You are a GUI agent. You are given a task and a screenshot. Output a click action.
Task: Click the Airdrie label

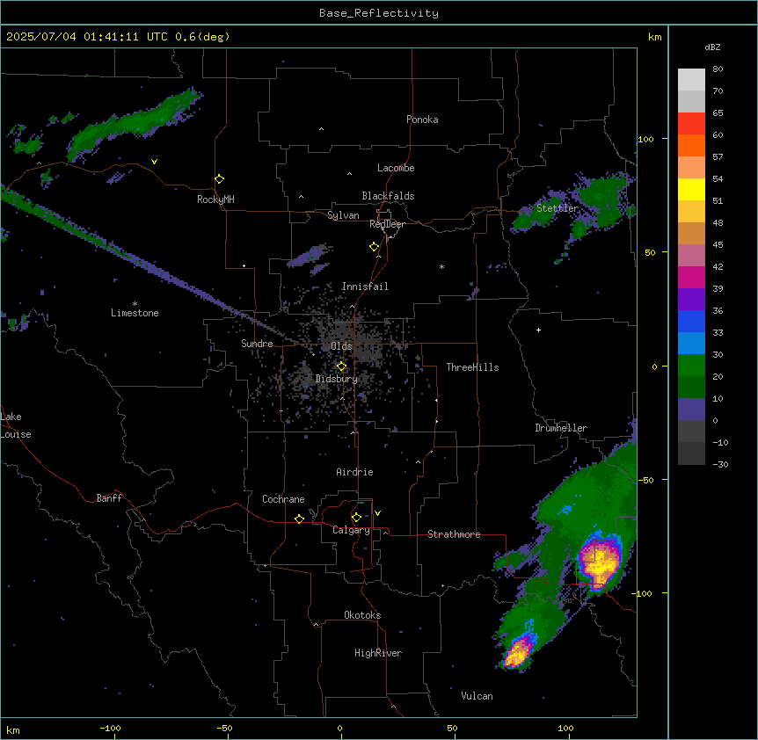tap(355, 472)
